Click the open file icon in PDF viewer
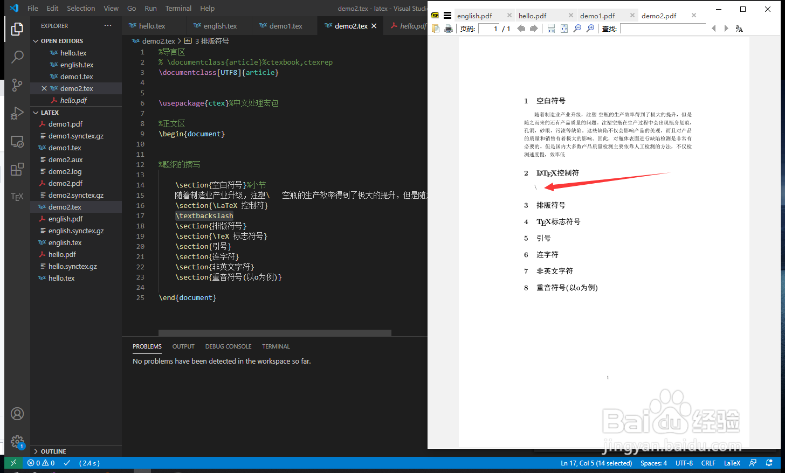 pyautogui.click(x=436, y=29)
